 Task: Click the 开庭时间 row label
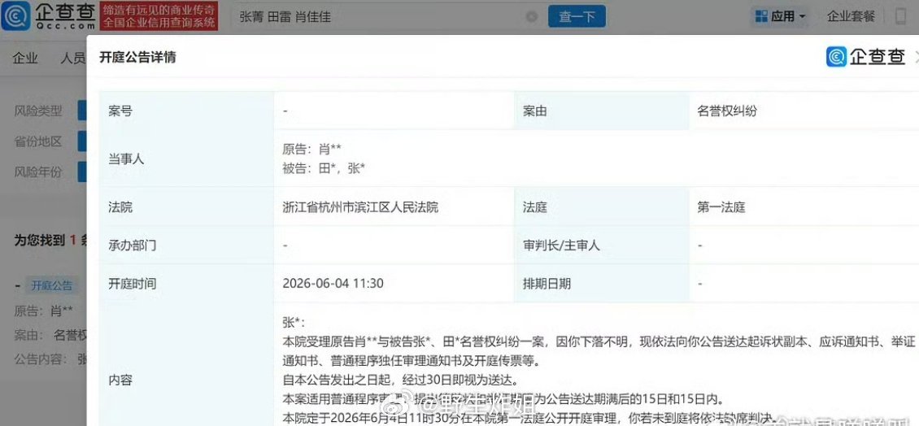point(132,284)
